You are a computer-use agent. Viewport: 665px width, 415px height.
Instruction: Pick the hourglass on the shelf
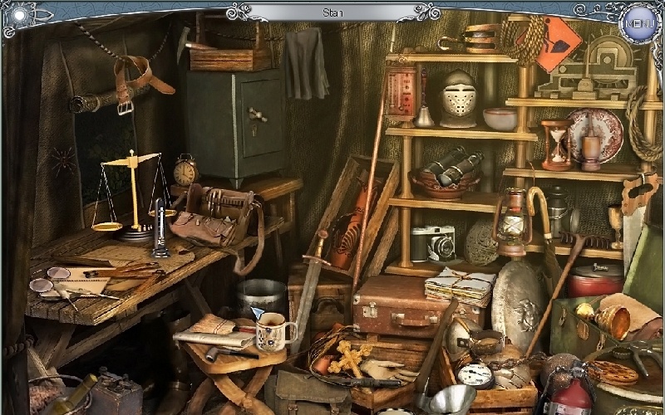[555, 144]
